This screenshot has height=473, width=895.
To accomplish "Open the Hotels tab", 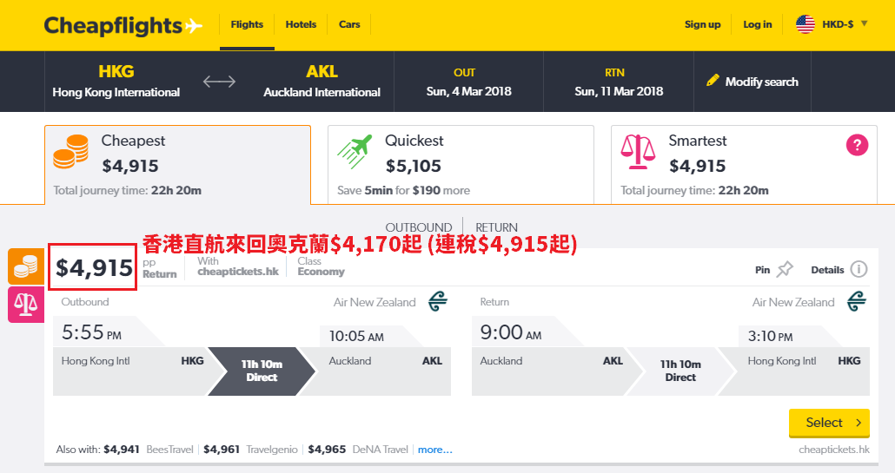I will [301, 24].
